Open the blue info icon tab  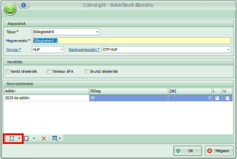(x=23, y=5)
